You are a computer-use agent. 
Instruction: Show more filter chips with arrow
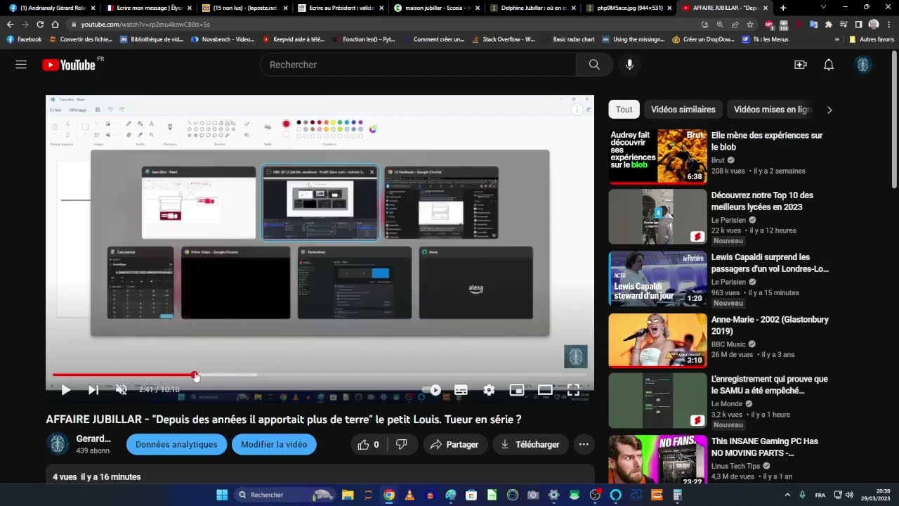click(829, 110)
